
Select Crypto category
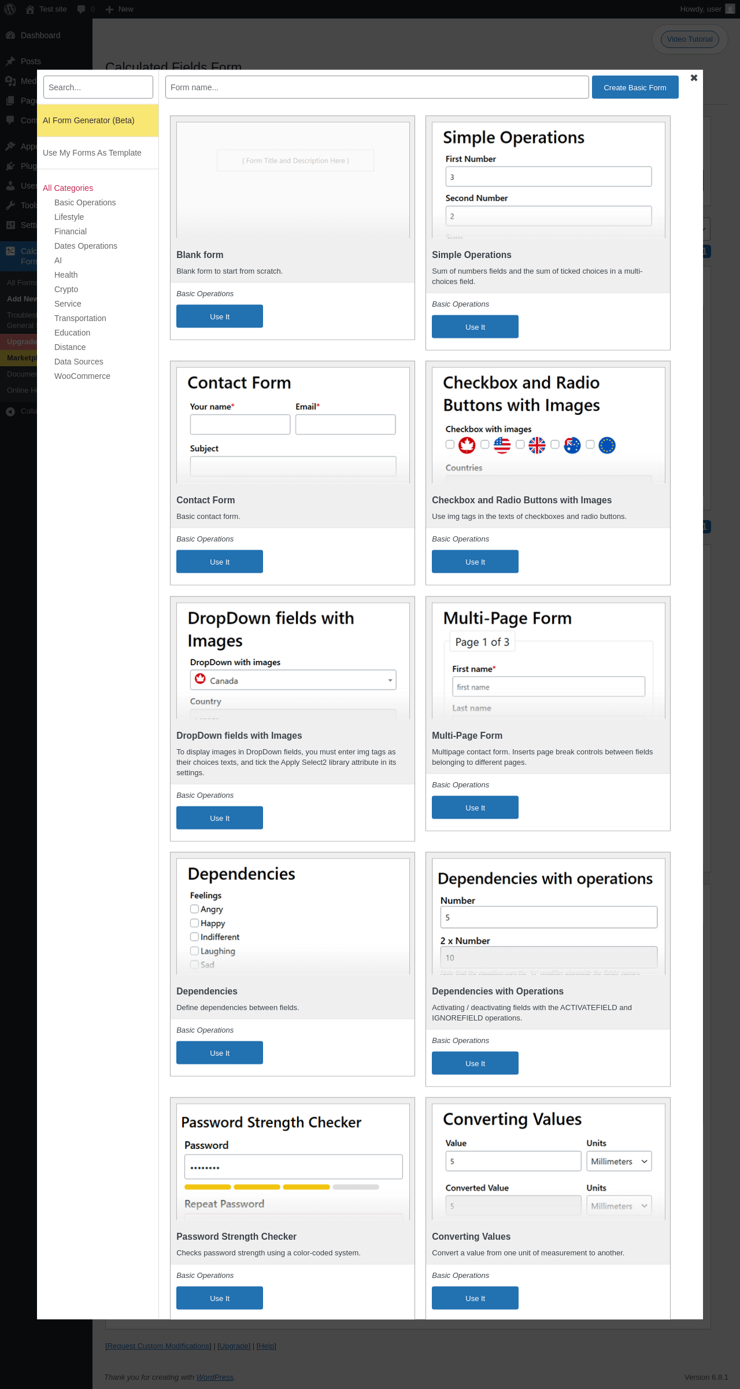coord(66,289)
